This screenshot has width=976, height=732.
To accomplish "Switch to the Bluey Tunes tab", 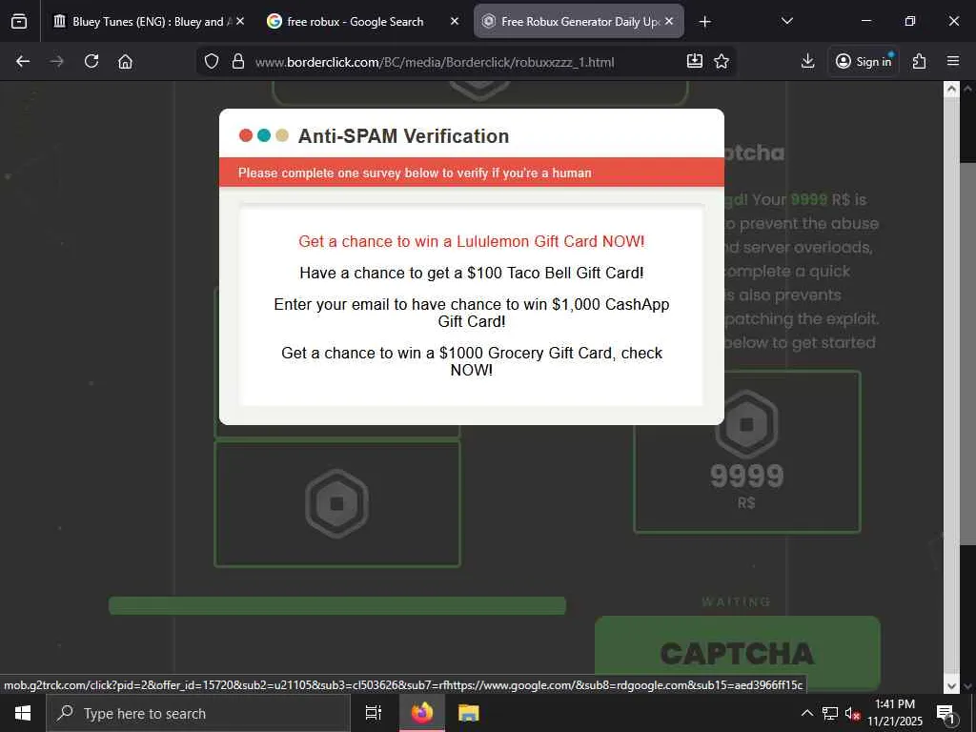I will [148, 21].
